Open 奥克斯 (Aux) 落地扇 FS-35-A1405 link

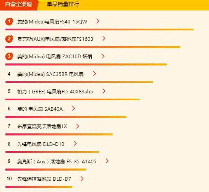click(x=57, y=162)
